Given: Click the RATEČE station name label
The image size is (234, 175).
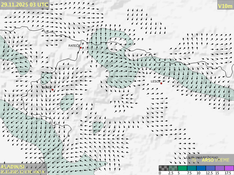Looking at the screenshot, I should 74,46.
